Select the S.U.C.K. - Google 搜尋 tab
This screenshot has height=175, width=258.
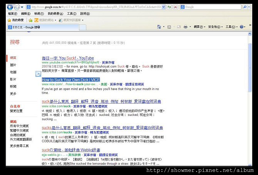click(43, 27)
